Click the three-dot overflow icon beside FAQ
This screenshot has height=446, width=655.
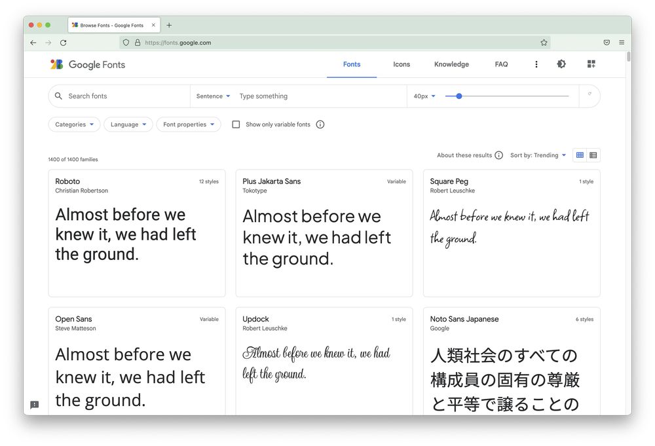coord(536,64)
